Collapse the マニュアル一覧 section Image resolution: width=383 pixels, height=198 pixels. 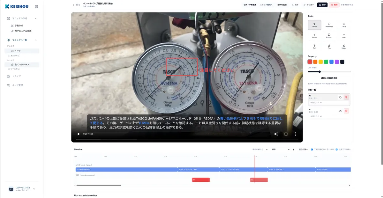pyautogui.click(x=35, y=40)
